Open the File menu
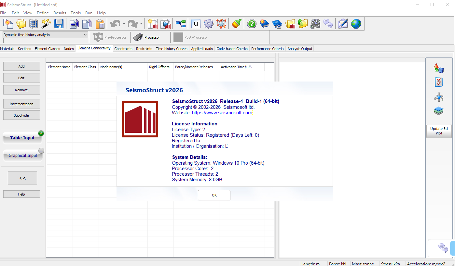 3,13
